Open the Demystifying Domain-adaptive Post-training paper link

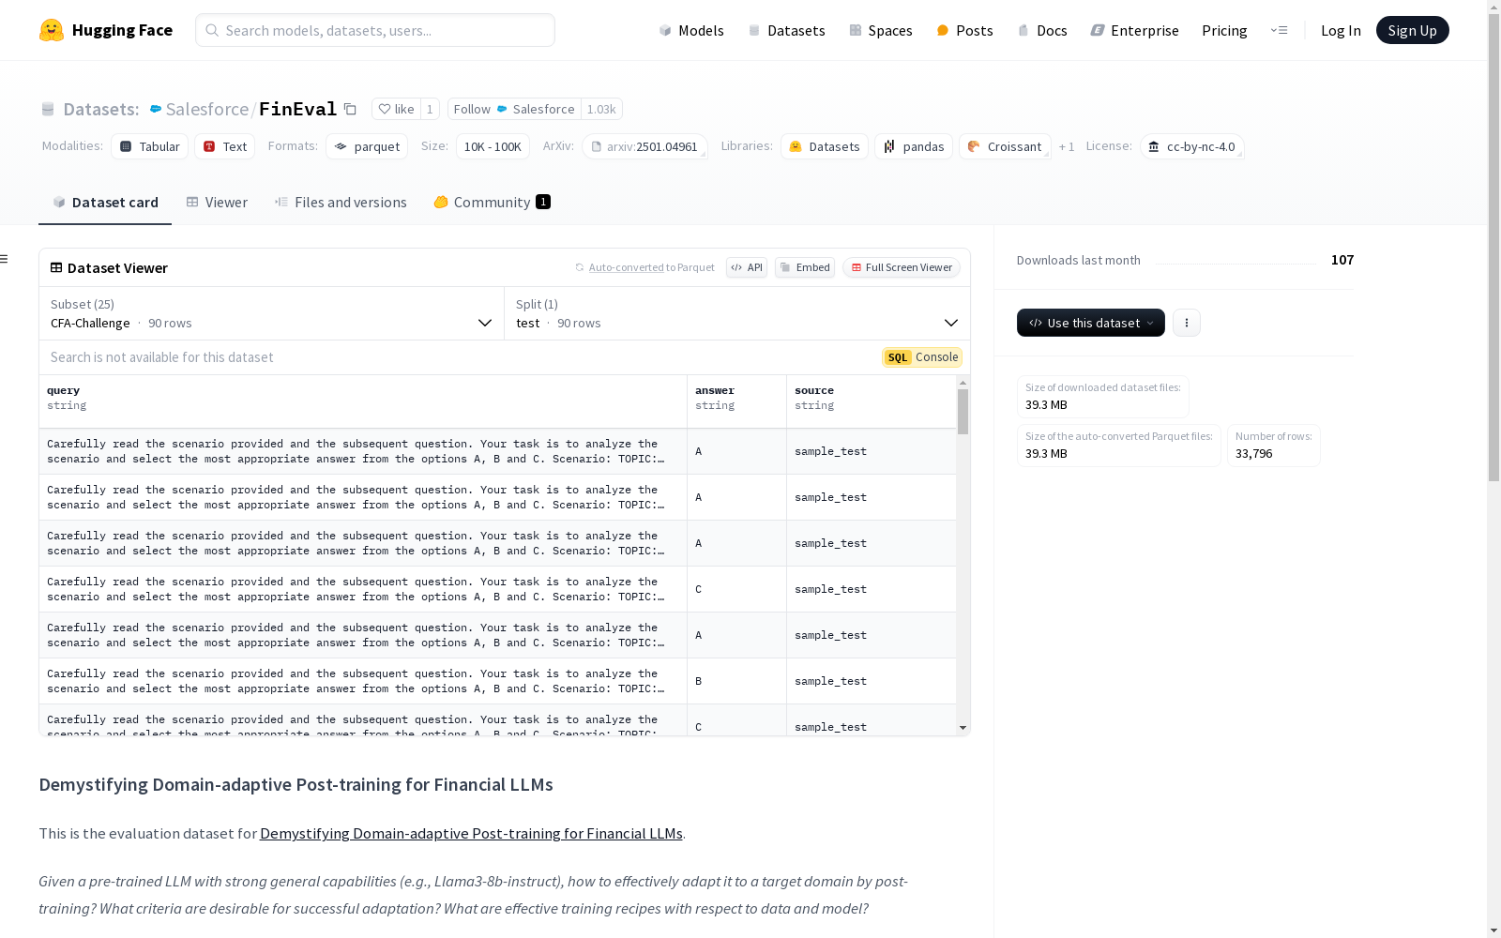tap(471, 833)
